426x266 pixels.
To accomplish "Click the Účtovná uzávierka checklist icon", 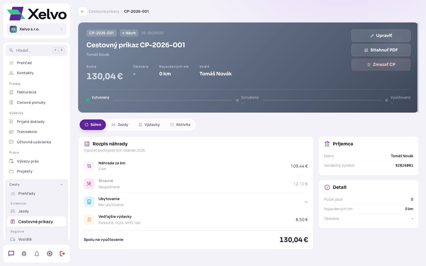I will pyautogui.click(x=11, y=142).
